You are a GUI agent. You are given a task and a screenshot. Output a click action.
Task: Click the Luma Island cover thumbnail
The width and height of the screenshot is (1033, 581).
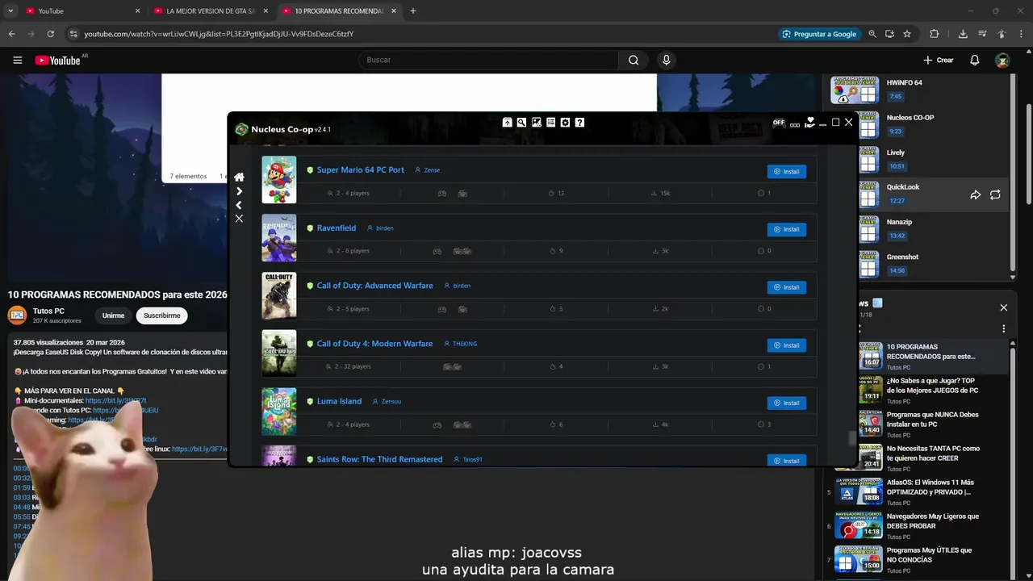[x=279, y=412]
